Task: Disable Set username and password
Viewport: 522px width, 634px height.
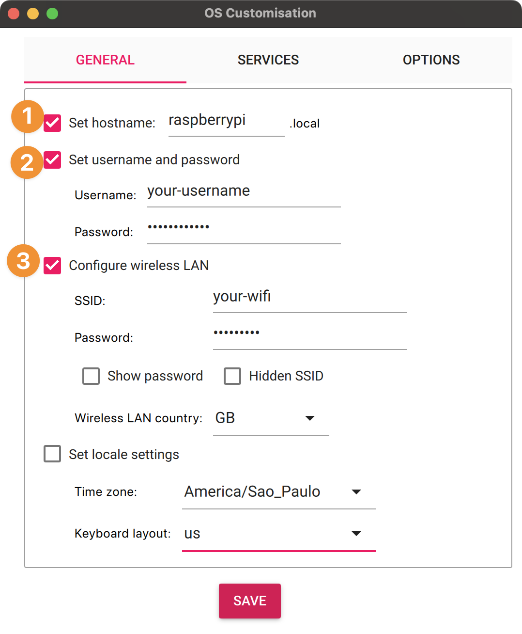Action: coord(52,160)
